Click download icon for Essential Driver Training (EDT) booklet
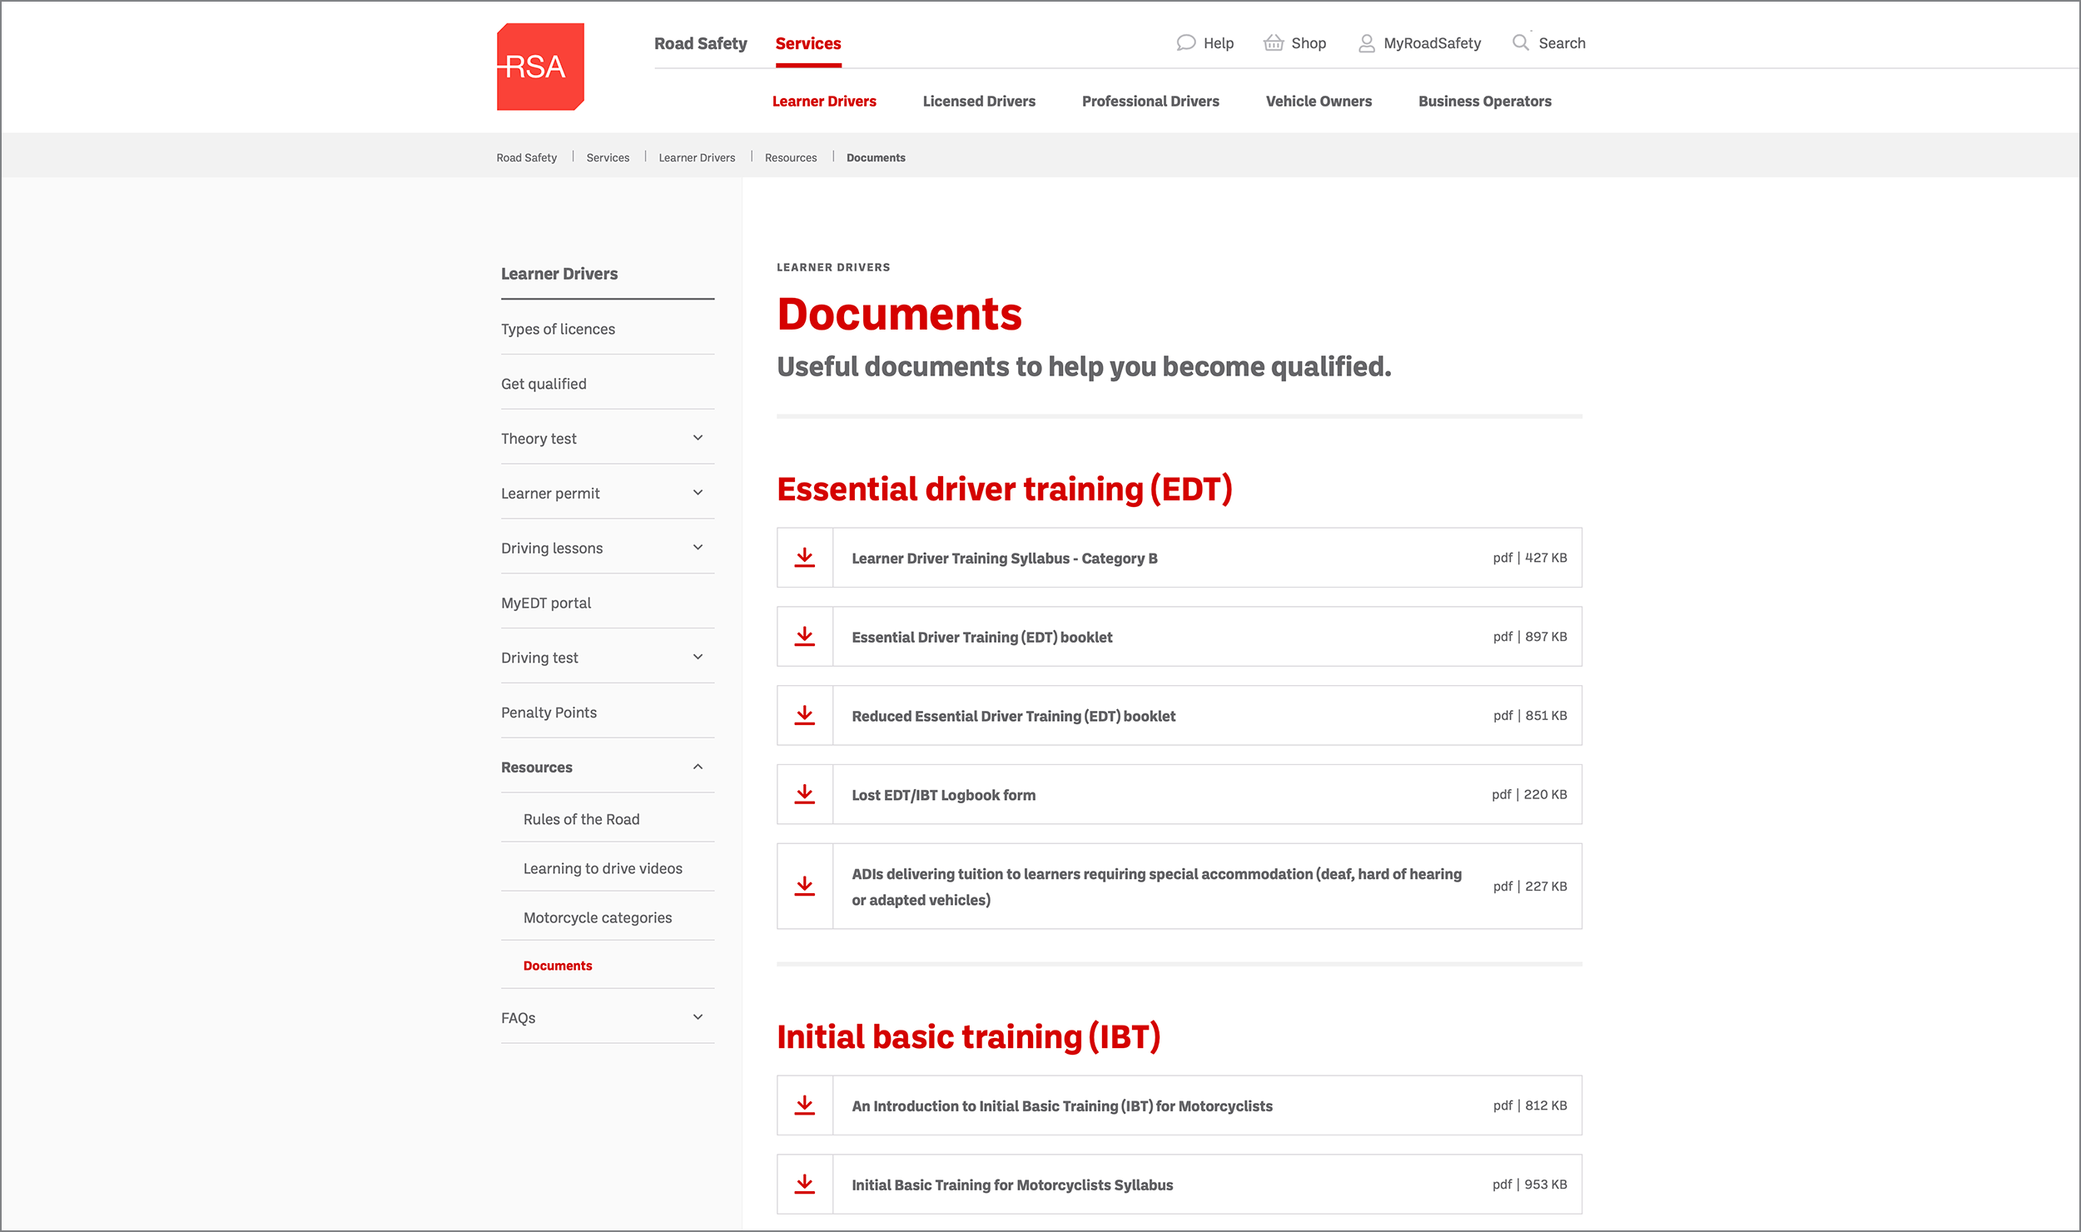The height and width of the screenshot is (1232, 2081). tap(805, 637)
